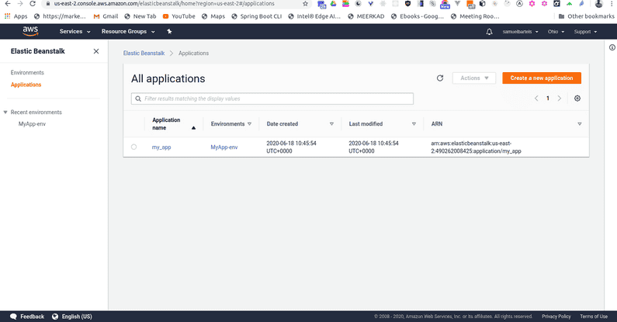Viewport: 617px width, 322px height.
Task: Sort by Last modified column
Action: tap(382, 124)
